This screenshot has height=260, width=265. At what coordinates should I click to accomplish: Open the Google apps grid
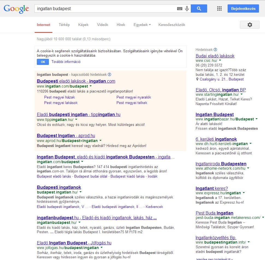pos(219,8)
